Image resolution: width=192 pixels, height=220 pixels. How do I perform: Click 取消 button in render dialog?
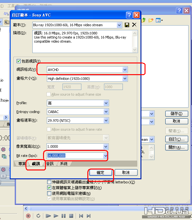pos(177,121)
